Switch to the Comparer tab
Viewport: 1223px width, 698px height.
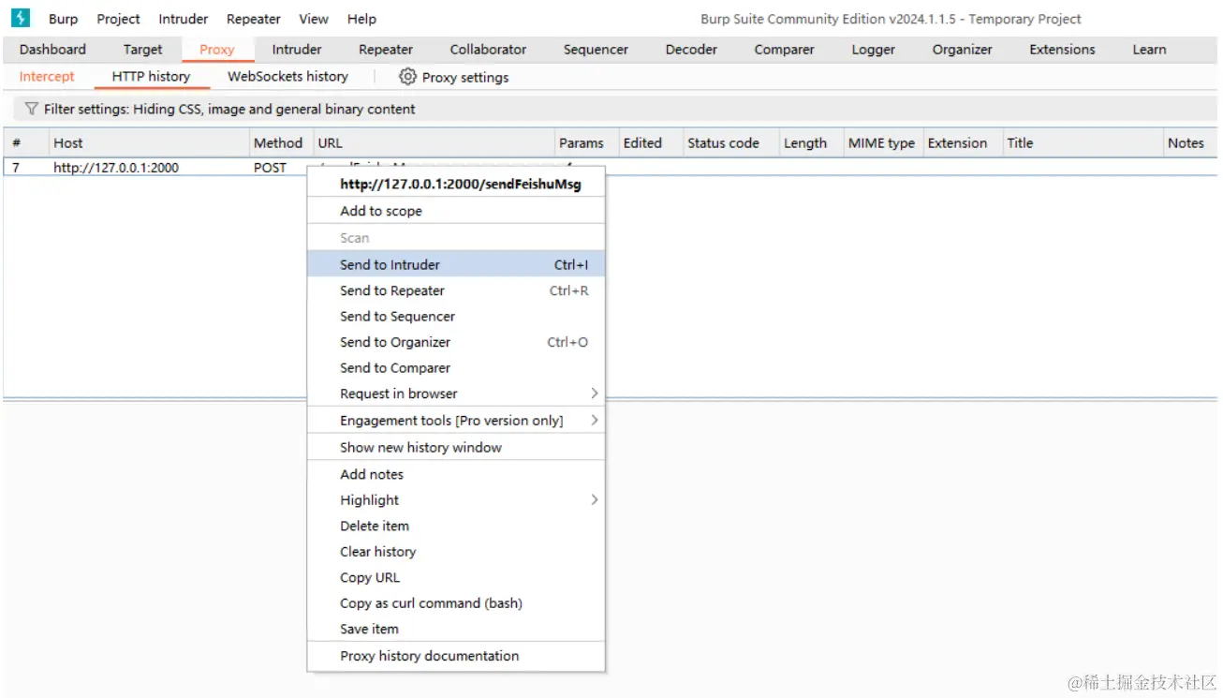click(x=784, y=50)
